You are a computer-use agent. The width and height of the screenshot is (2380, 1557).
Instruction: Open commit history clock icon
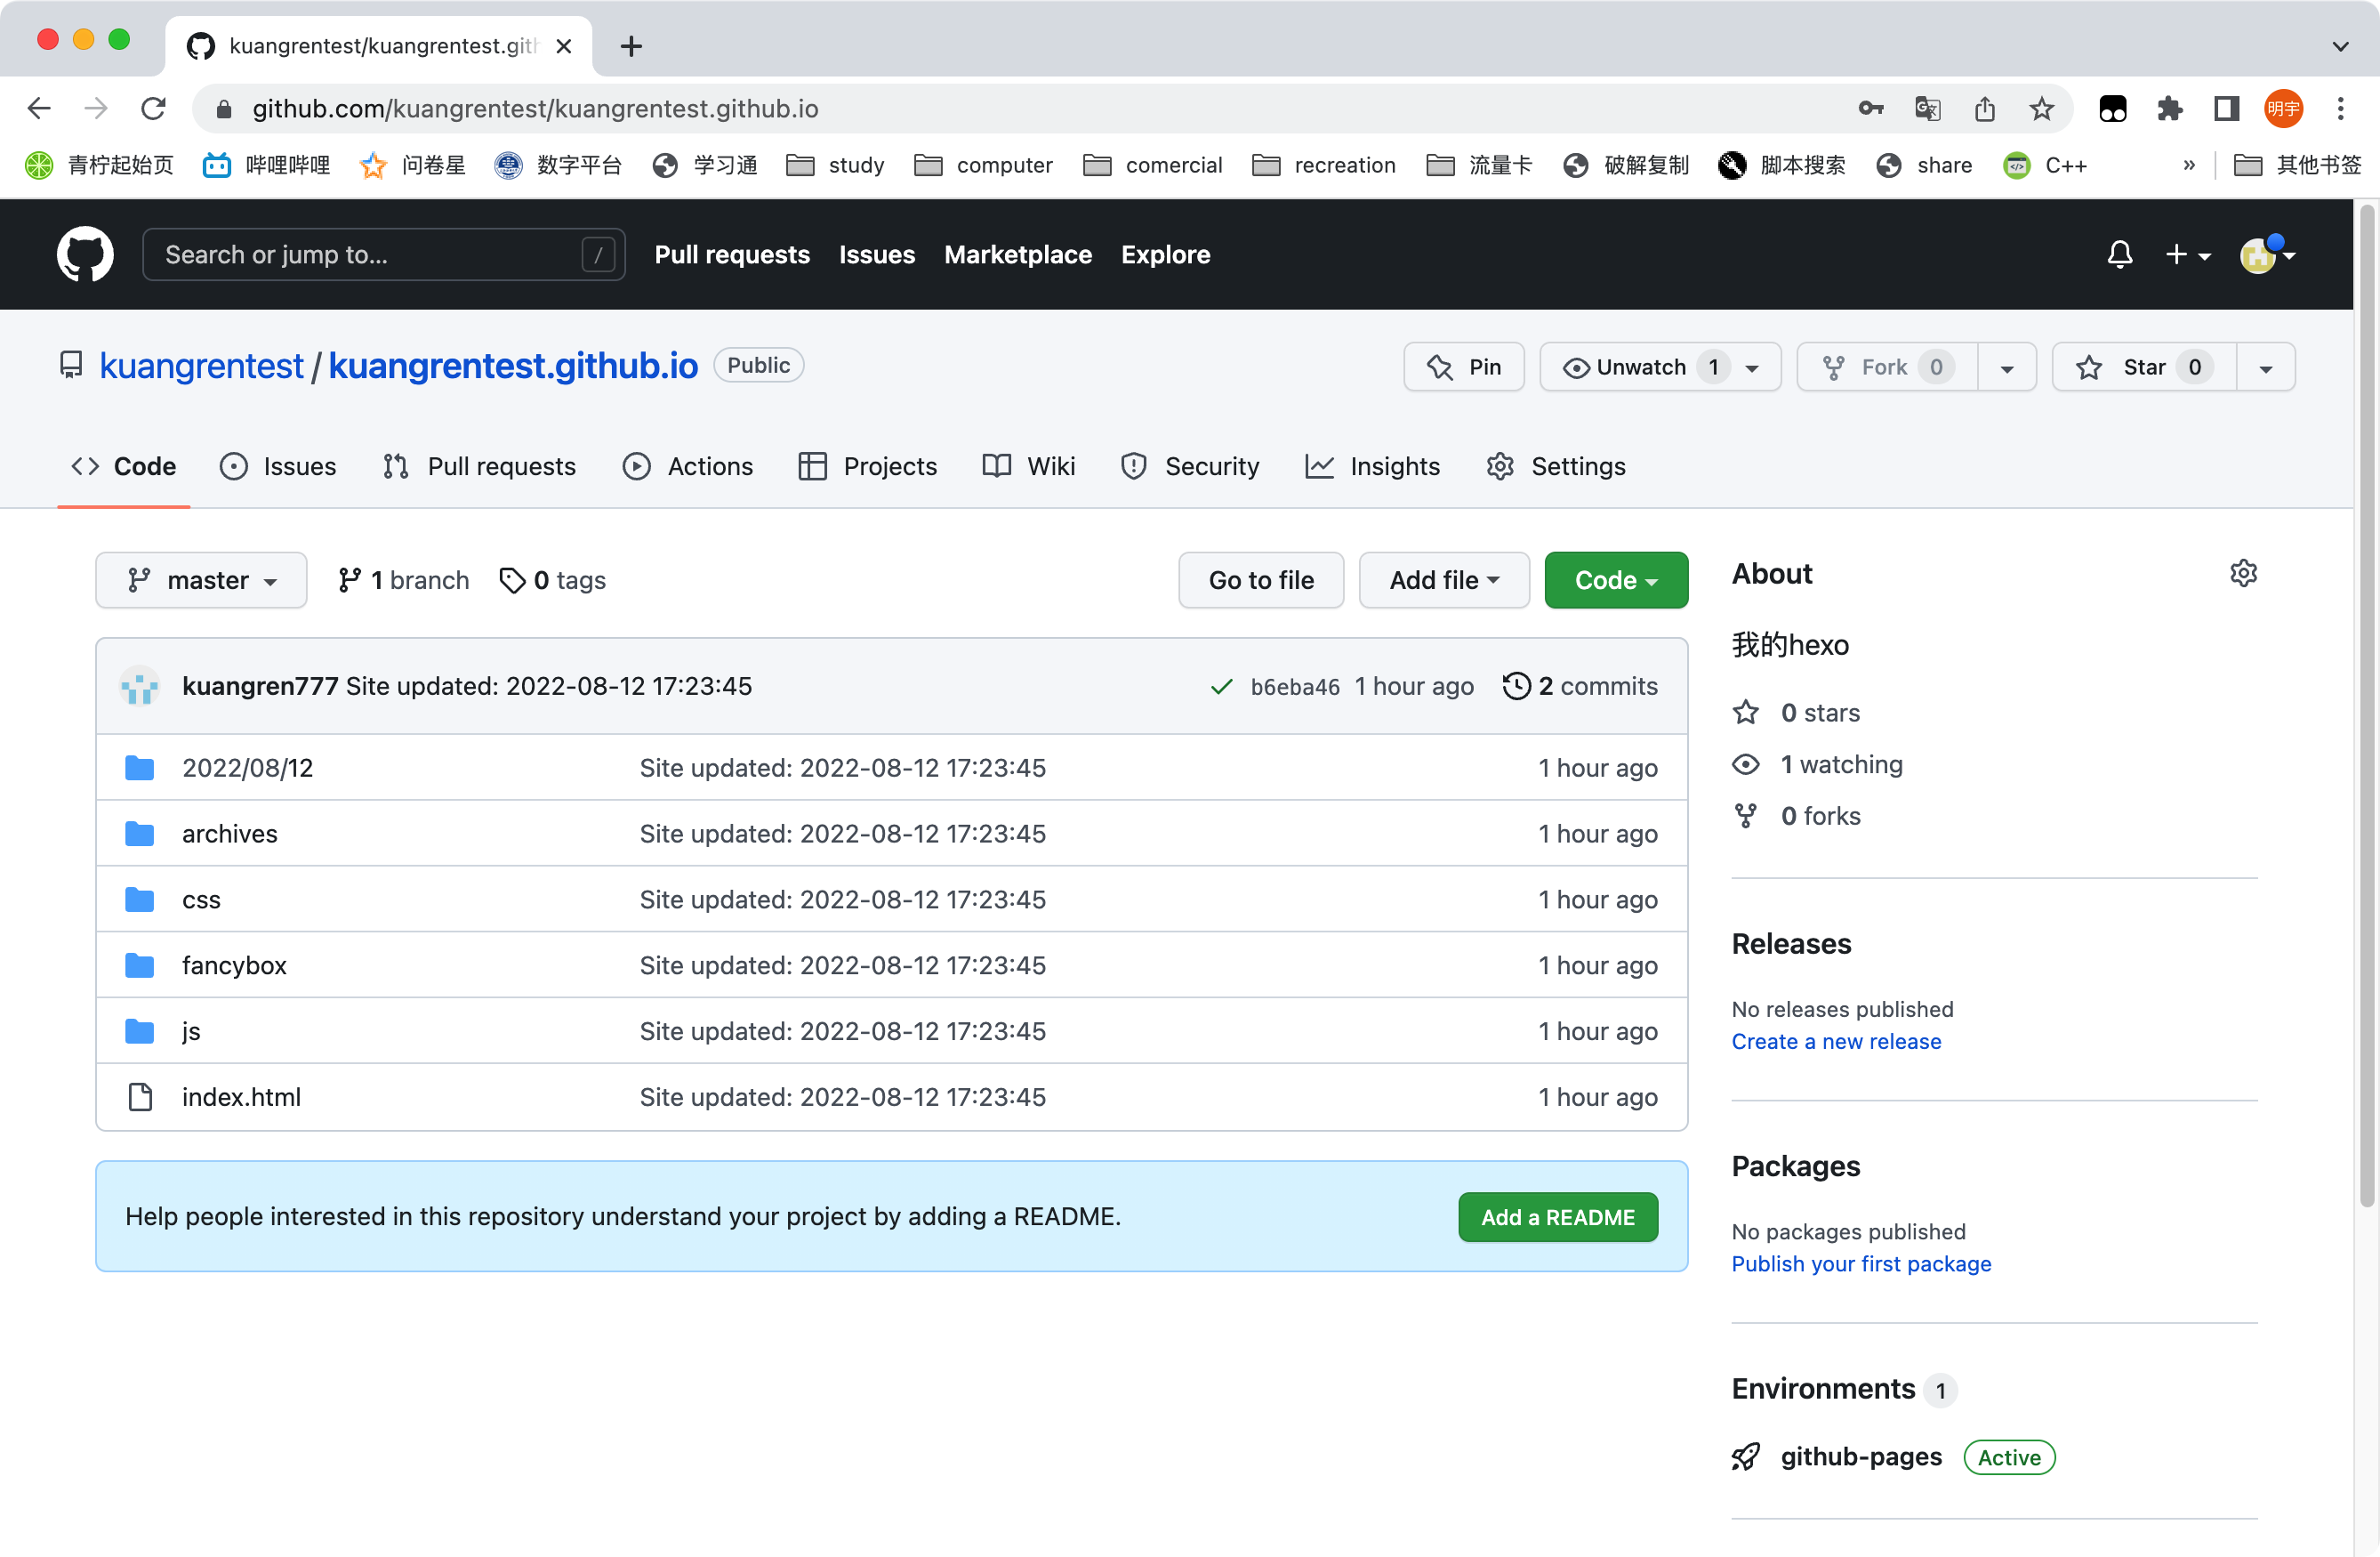1516,685
